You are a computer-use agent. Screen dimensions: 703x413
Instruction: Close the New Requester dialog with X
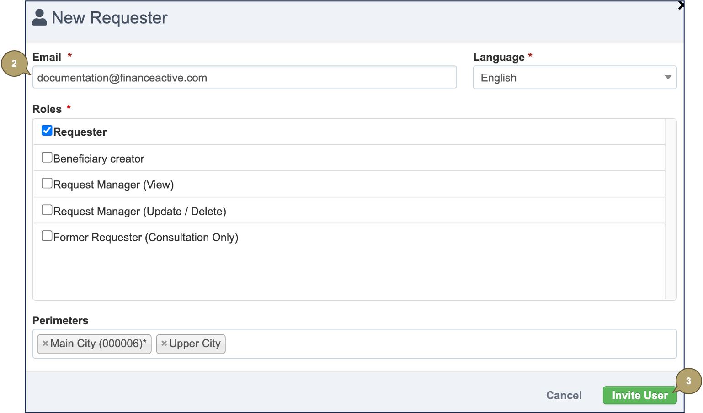point(681,5)
